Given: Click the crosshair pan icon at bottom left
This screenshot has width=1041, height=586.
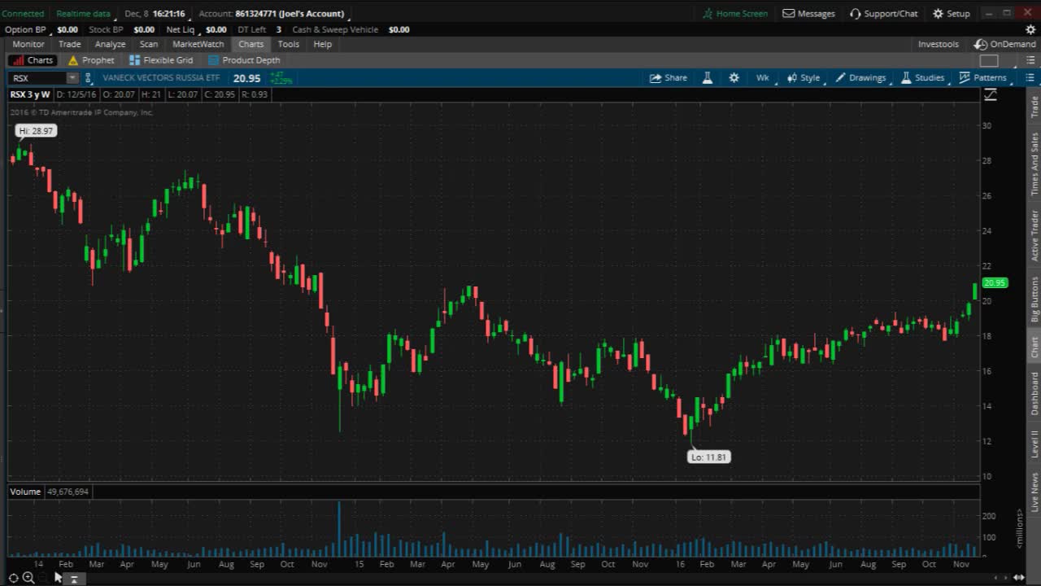Looking at the screenshot, I should 13,578.
